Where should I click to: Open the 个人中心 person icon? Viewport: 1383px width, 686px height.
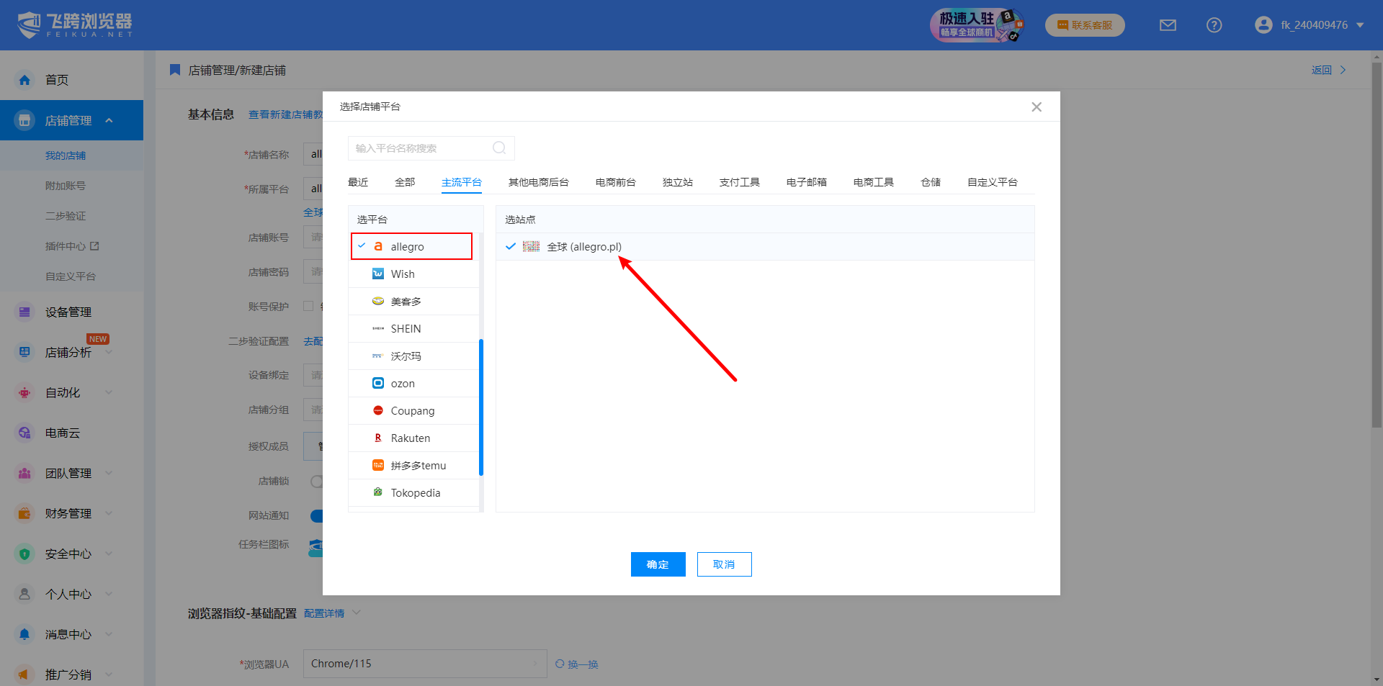pyautogui.click(x=24, y=594)
